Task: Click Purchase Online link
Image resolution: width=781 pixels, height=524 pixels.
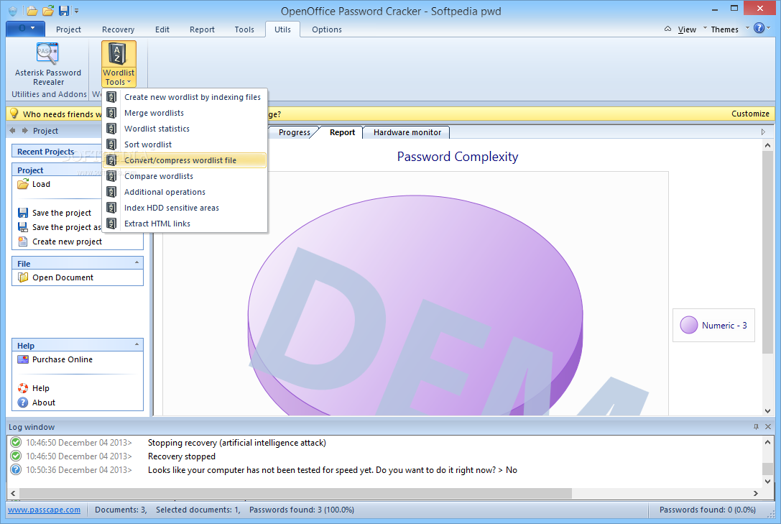Action: 55,359
